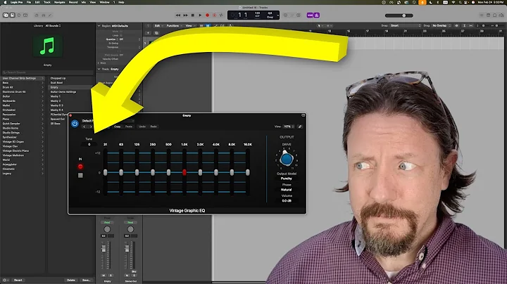This screenshot has height=284, width=507.
Task: Open the Edit menu in menu bar
Action: pyautogui.click(x=37, y=2)
